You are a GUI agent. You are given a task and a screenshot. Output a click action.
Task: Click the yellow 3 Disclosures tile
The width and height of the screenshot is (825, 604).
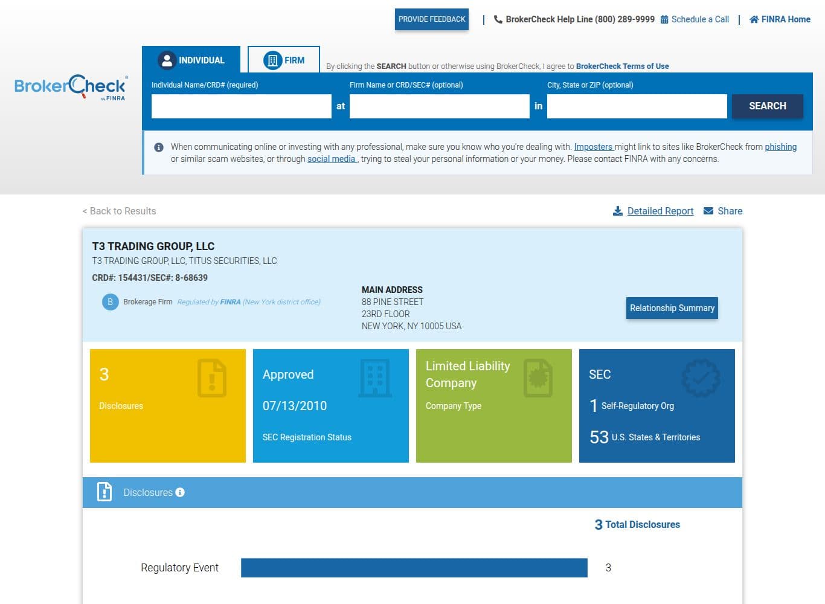[168, 406]
